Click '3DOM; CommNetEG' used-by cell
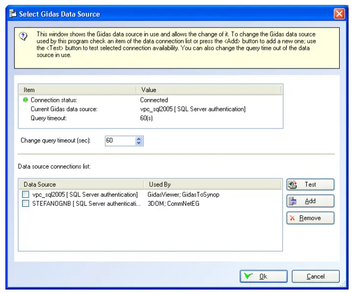 173,203
